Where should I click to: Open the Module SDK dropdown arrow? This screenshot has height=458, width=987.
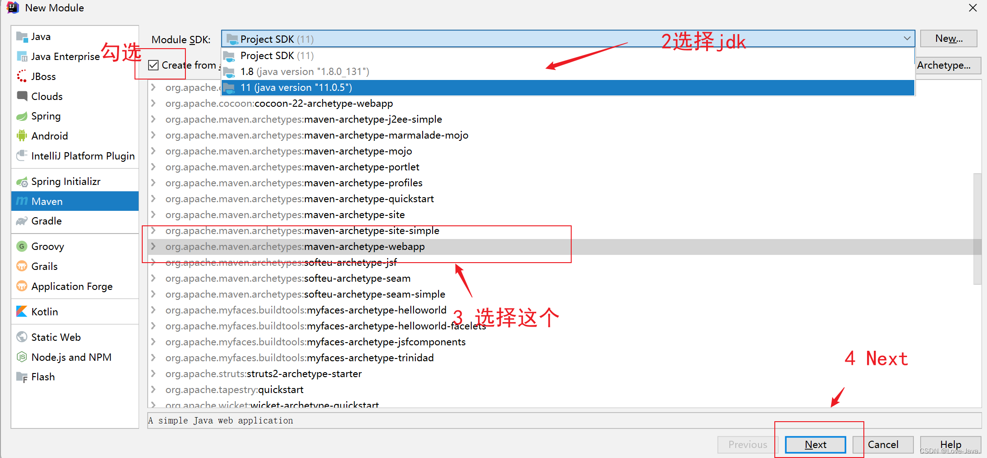click(x=907, y=39)
